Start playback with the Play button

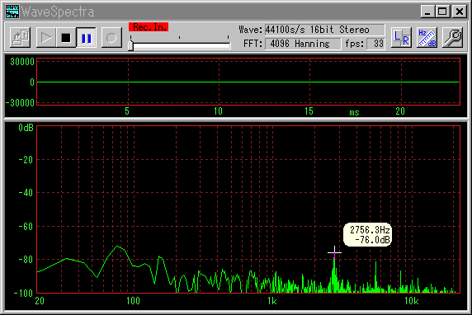click(x=45, y=38)
